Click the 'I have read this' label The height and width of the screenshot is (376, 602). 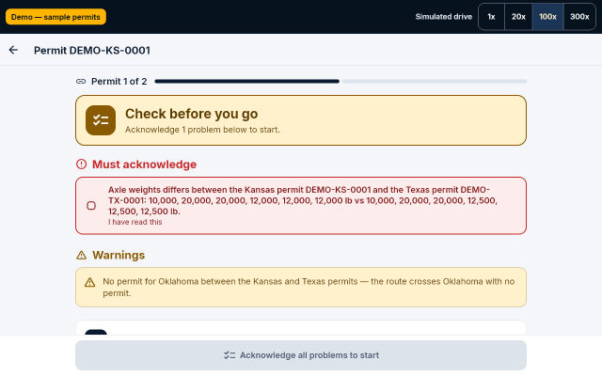135,222
